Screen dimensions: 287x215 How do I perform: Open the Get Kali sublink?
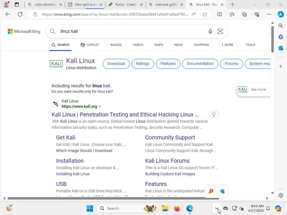tap(66, 137)
